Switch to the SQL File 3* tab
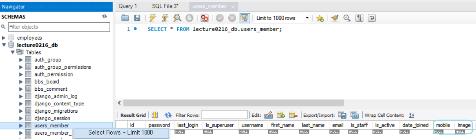This screenshot has height=139, width=476. [165, 6]
